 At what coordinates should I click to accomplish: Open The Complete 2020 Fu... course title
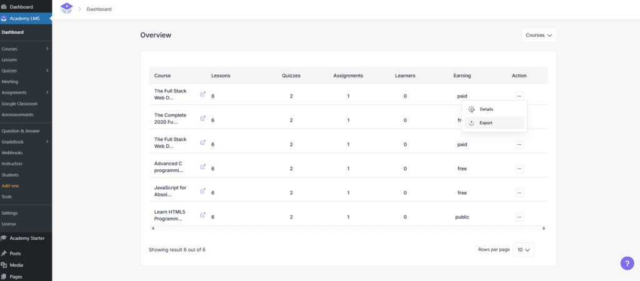170,119
